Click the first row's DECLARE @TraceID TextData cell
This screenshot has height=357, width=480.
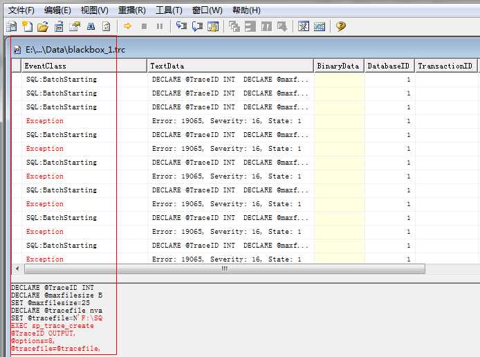230,80
